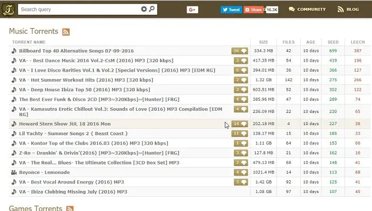The width and height of the screenshot is (372, 211).
Task: Open the Blog link
Action: point(348,9)
